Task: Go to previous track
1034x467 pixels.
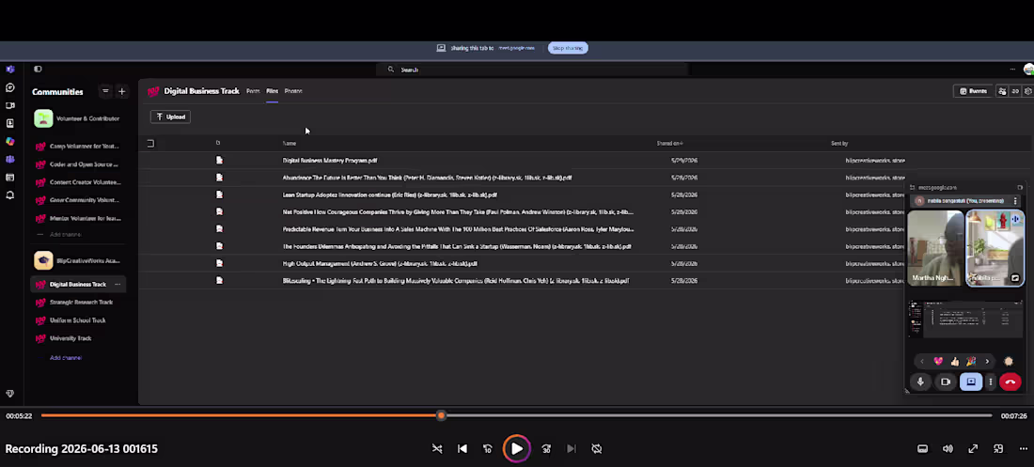Action: click(462, 448)
